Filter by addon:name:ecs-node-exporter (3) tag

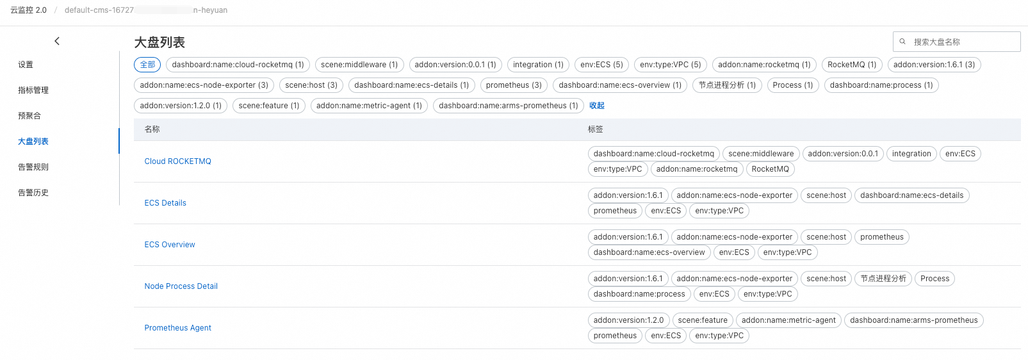(204, 85)
